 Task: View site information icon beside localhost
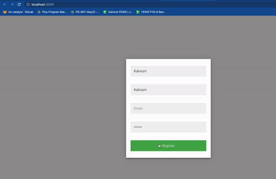(28, 5)
